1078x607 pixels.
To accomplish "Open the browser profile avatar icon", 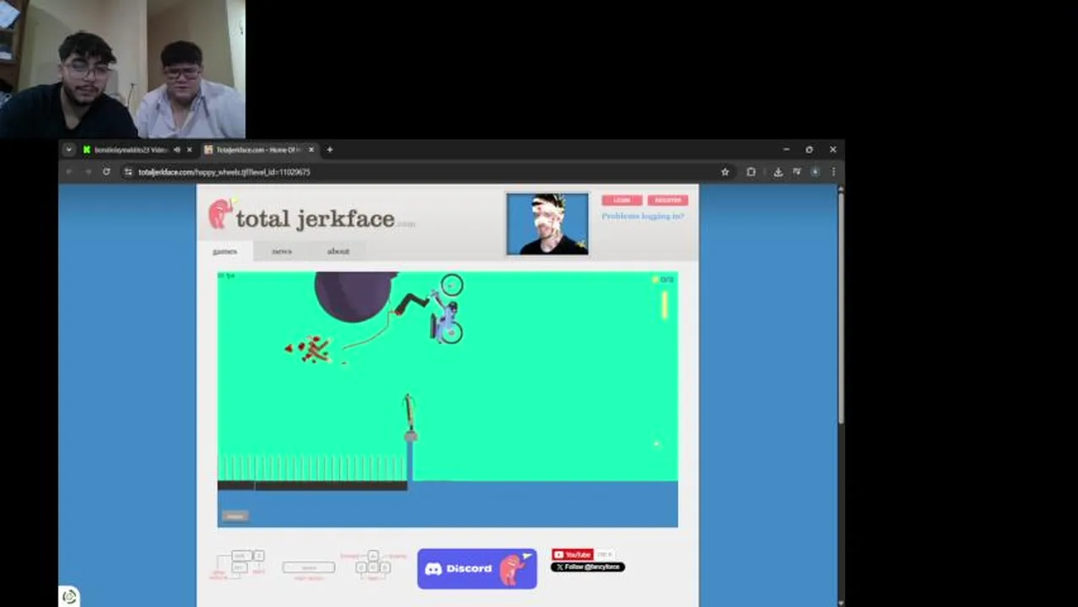I will point(815,172).
